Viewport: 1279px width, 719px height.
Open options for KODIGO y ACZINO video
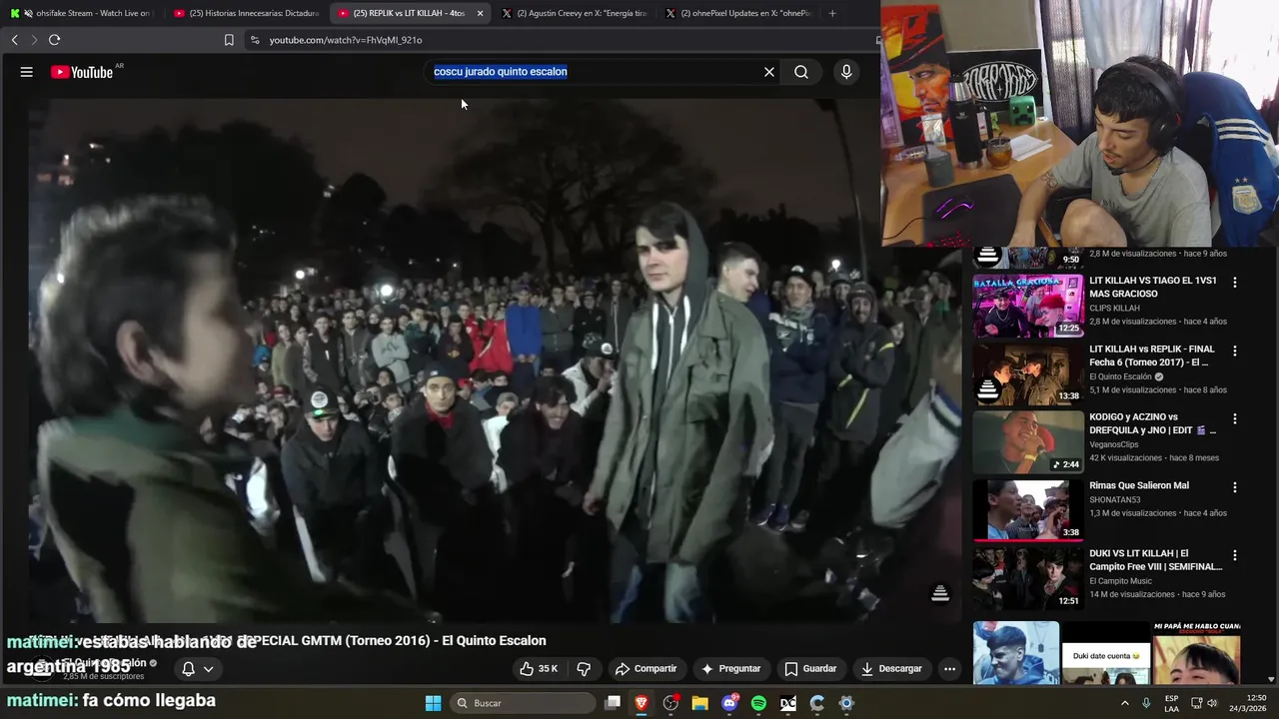point(1235,418)
